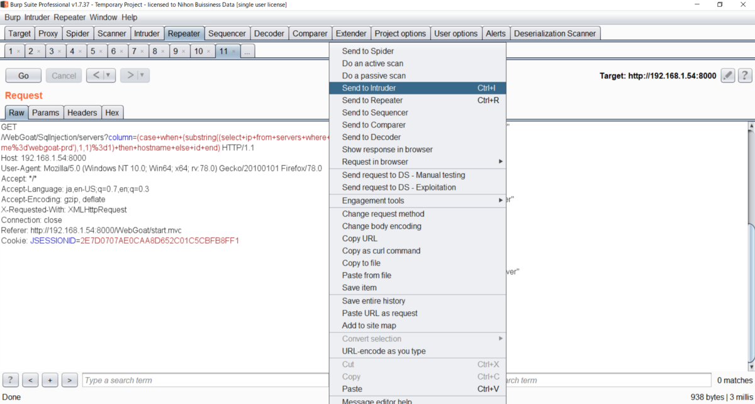This screenshot has height=404, width=755.
Task: Select Do an active scan
Action: tap(417, 63)
